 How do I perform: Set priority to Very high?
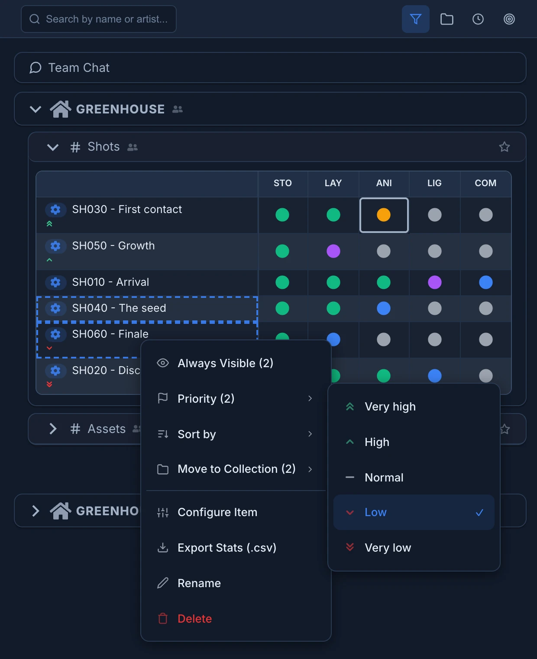pos(414,407)
